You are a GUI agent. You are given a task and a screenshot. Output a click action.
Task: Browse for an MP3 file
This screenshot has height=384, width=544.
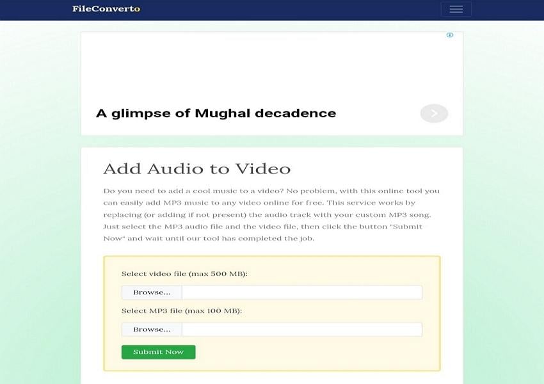tap(152, 330)
